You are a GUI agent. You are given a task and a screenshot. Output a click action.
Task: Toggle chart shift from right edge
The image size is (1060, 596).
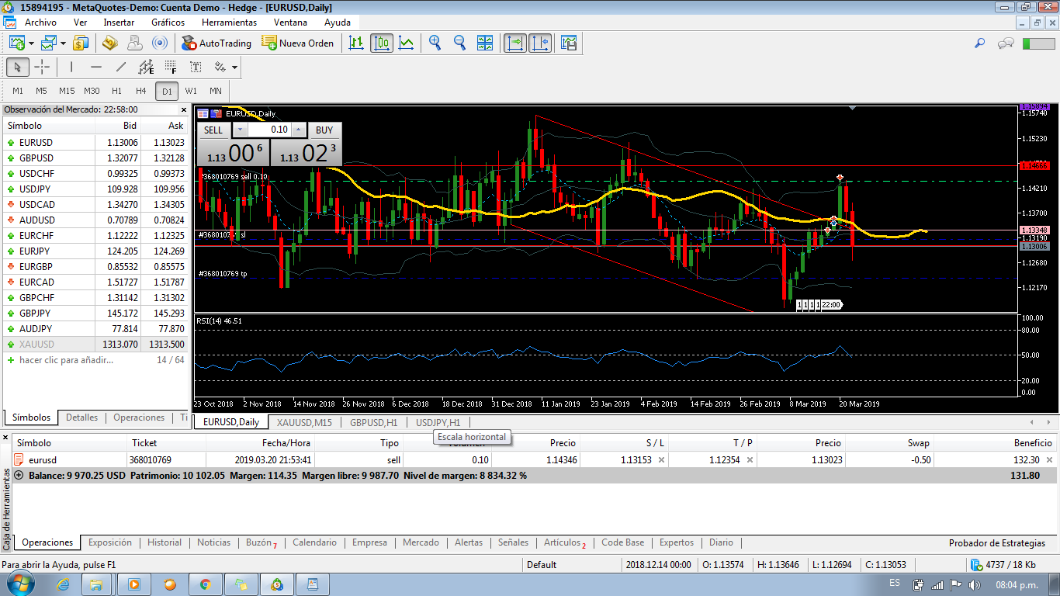[x=540, y=43]
